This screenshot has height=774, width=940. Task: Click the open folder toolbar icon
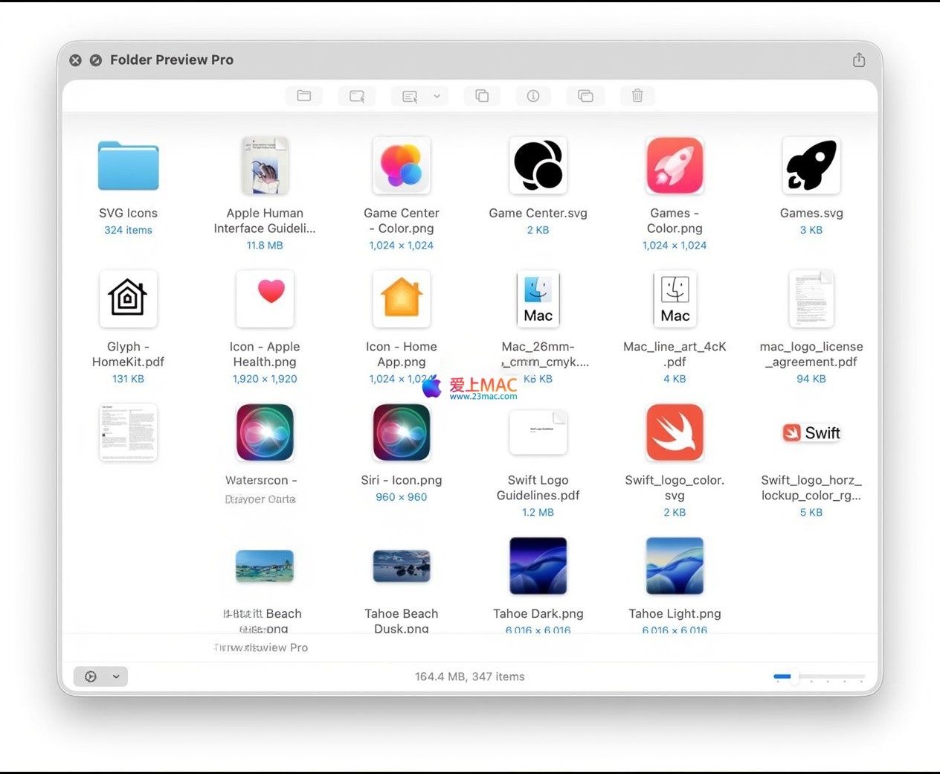(304, 96)
